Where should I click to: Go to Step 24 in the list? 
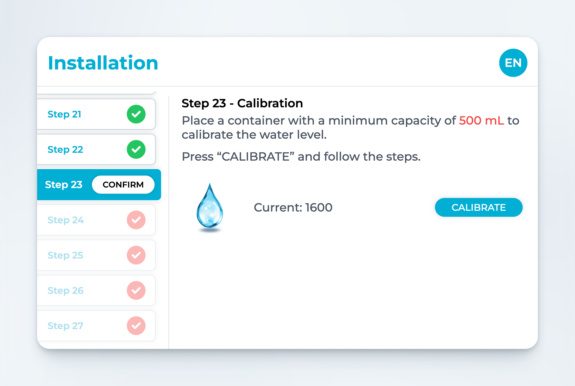pos(66,220)
